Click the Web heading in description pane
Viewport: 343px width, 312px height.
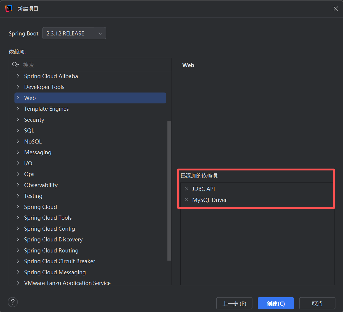tap(188, 65)
